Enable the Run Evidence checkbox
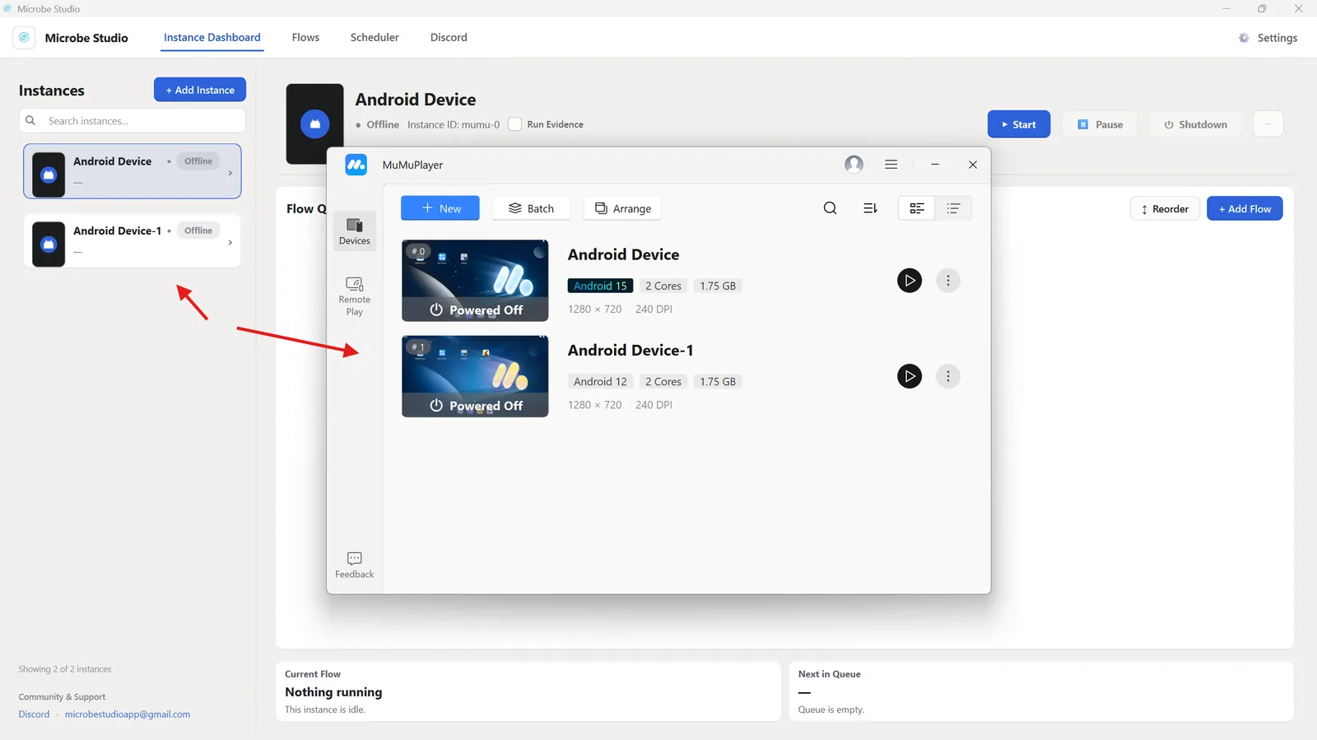The height and width of the screenshot is (740, 1317). (514, 124)
